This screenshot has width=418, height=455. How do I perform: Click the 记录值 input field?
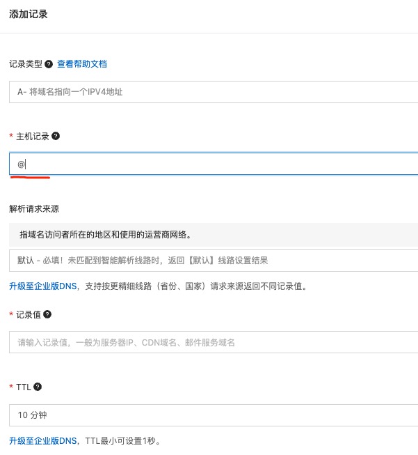tap(214, 342)
